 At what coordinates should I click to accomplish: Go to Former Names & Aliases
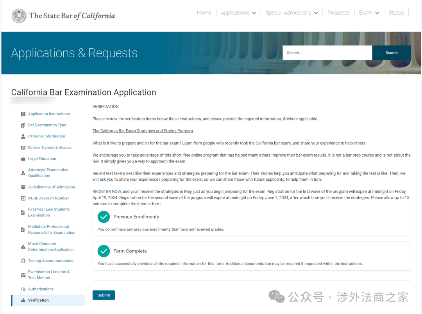[50, 148]
